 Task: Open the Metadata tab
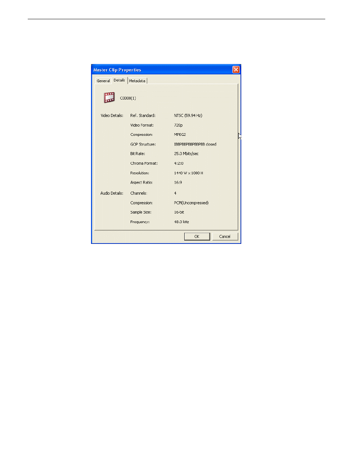pos(137,81)
